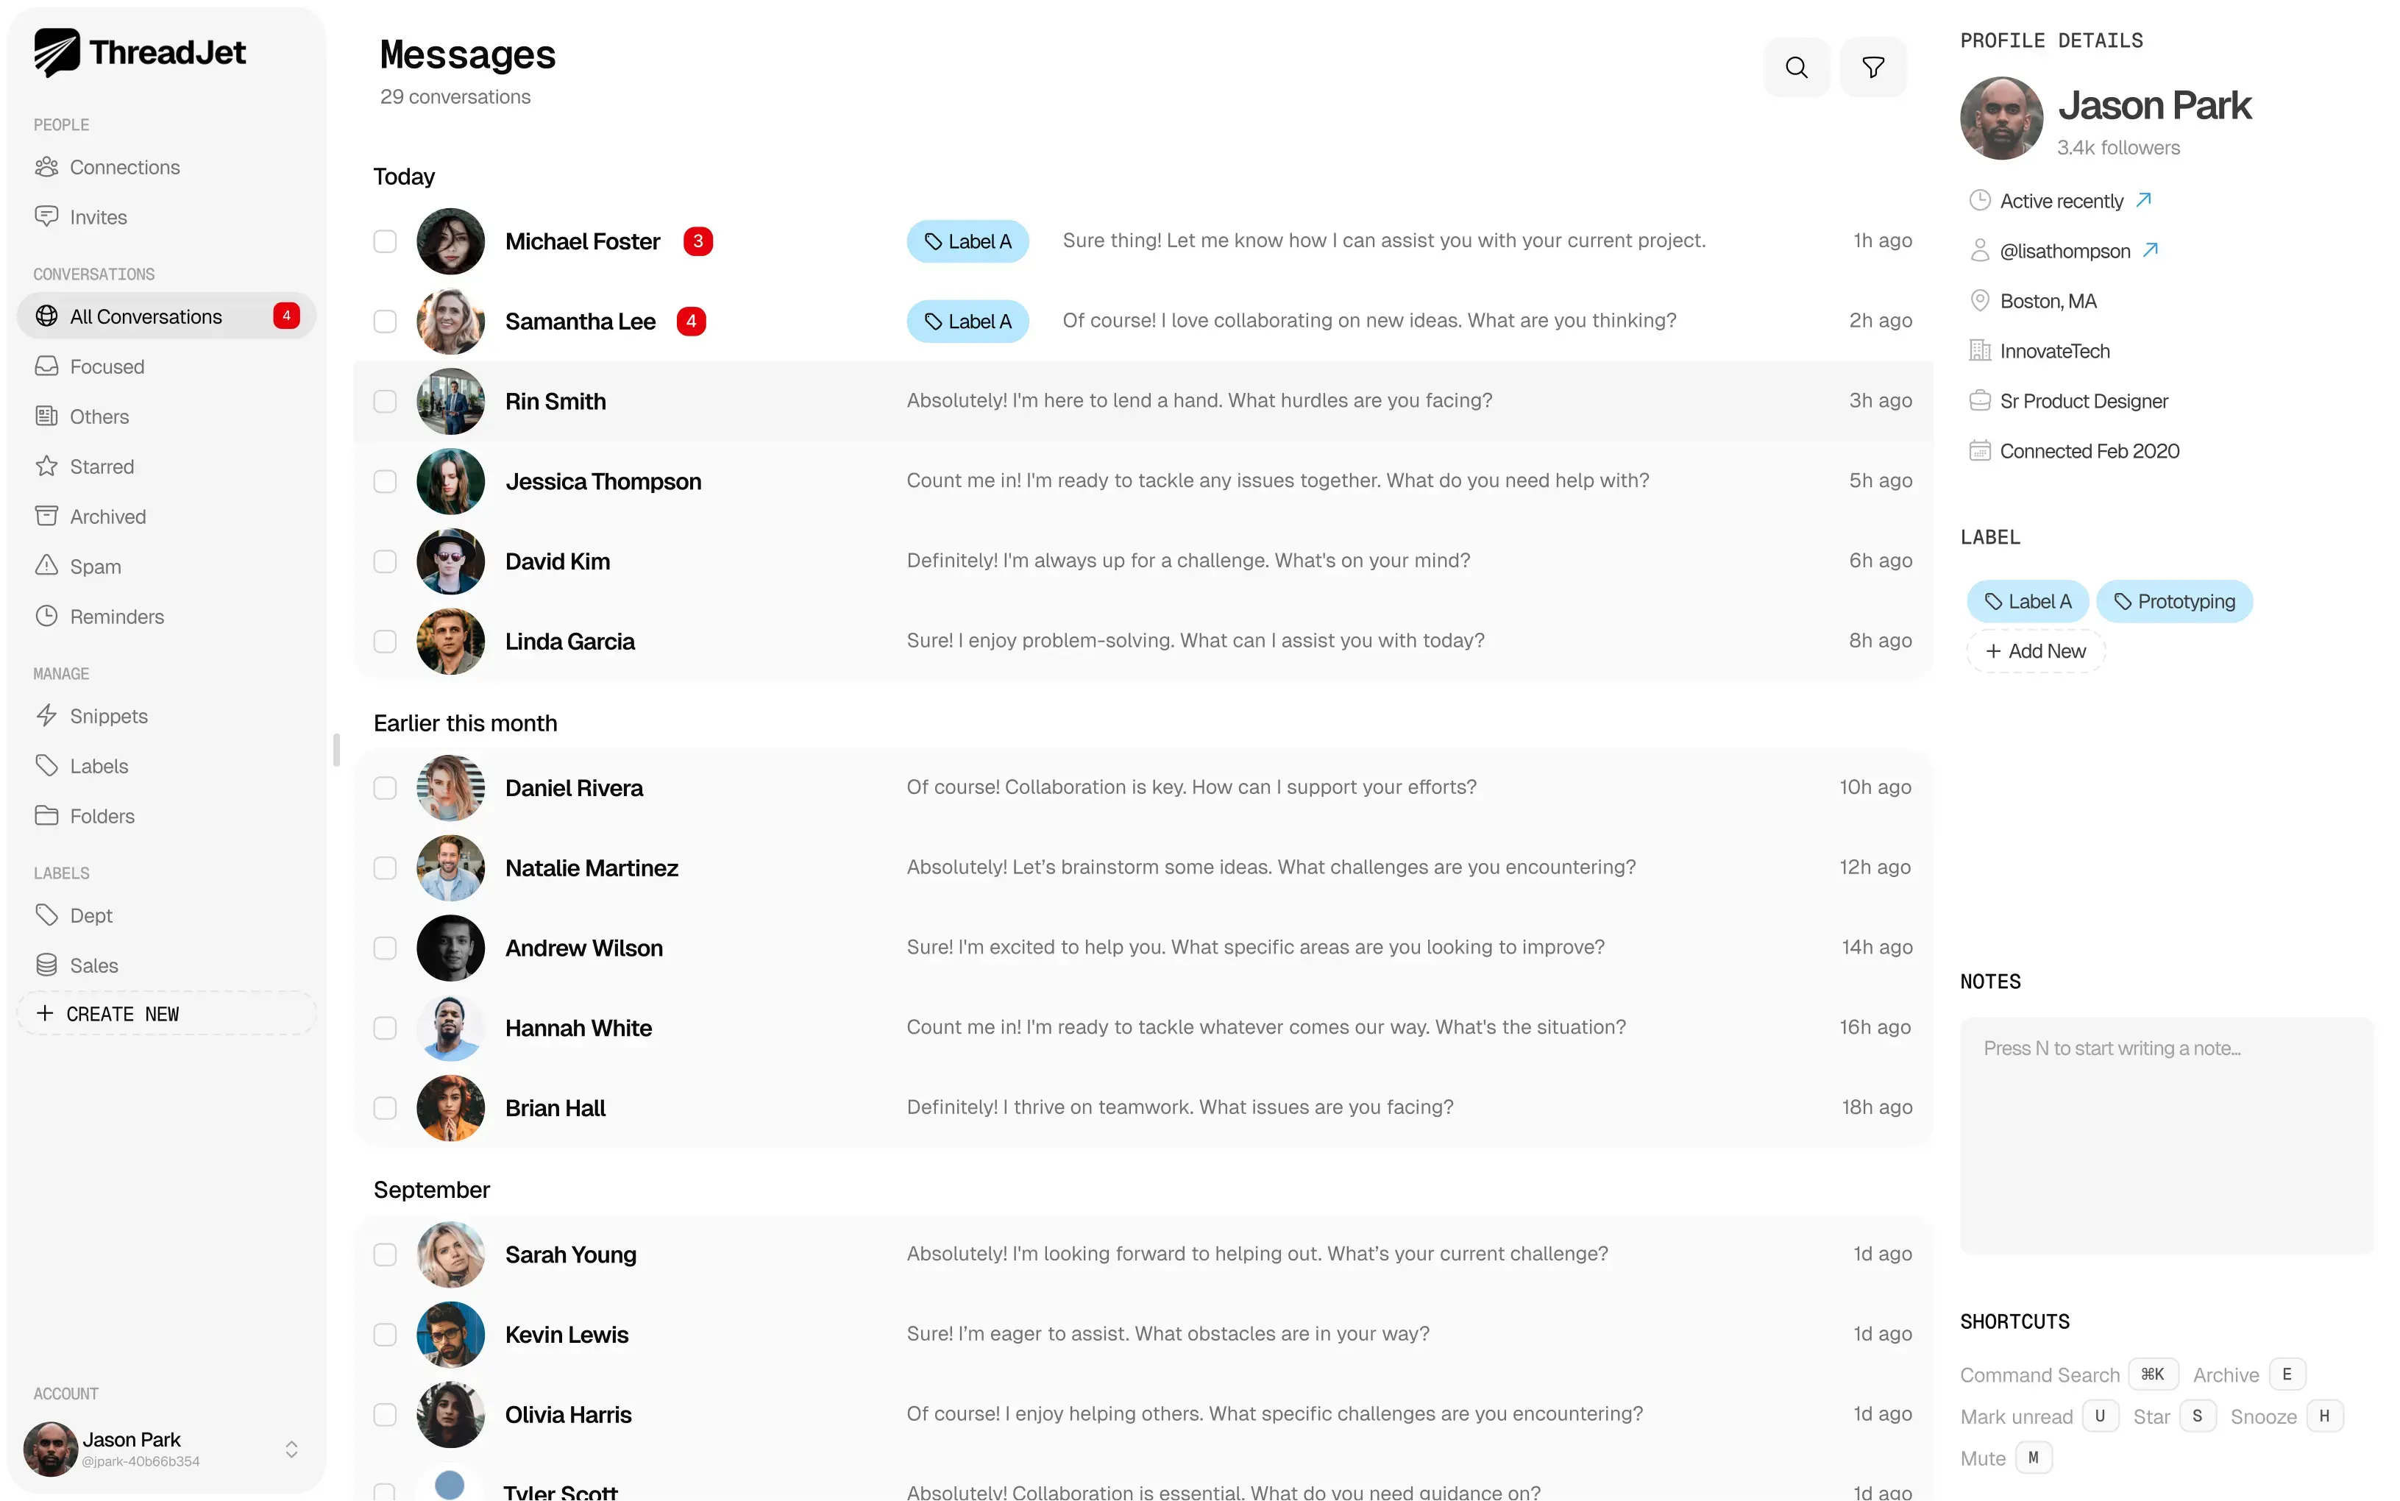Click the Spam warning icon in sidebar
Screen dimensions: 2400x1501
click(46, 566)
